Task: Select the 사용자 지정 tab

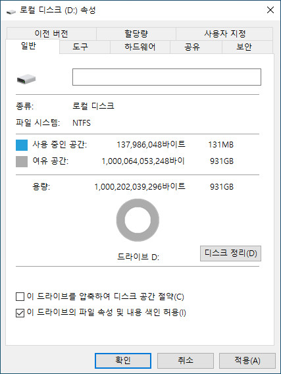Action: pos(224,34)
